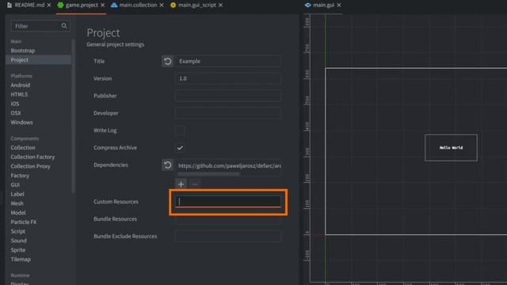Click the main.gui tab icon
Image resolution: width=507 pixels, height=285 pixels.
pyautogui.click(x=308, y=6)
